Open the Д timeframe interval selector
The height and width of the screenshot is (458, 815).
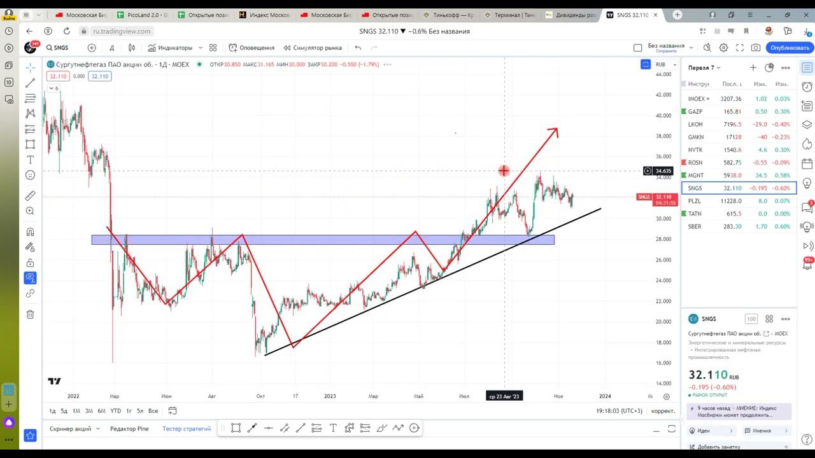[x=111, y=48]
